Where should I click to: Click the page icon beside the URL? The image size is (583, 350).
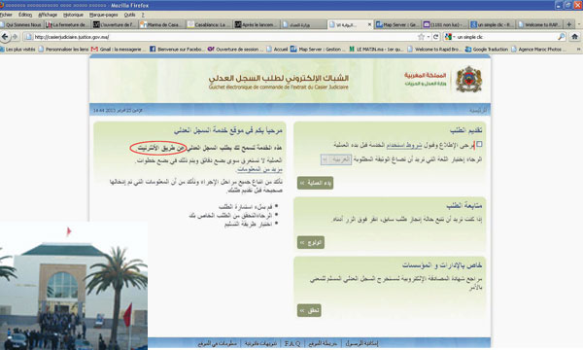point(28,37)
